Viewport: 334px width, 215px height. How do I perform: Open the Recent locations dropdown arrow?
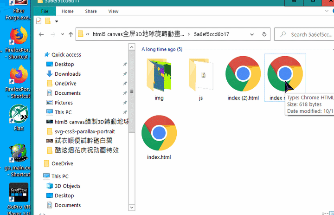point(63,34)
